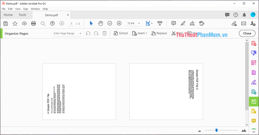Print the document with printer icon
Image resolution: width=259 pixels, height=135 pixels.
pyautogui.click(x=34, y=24)
